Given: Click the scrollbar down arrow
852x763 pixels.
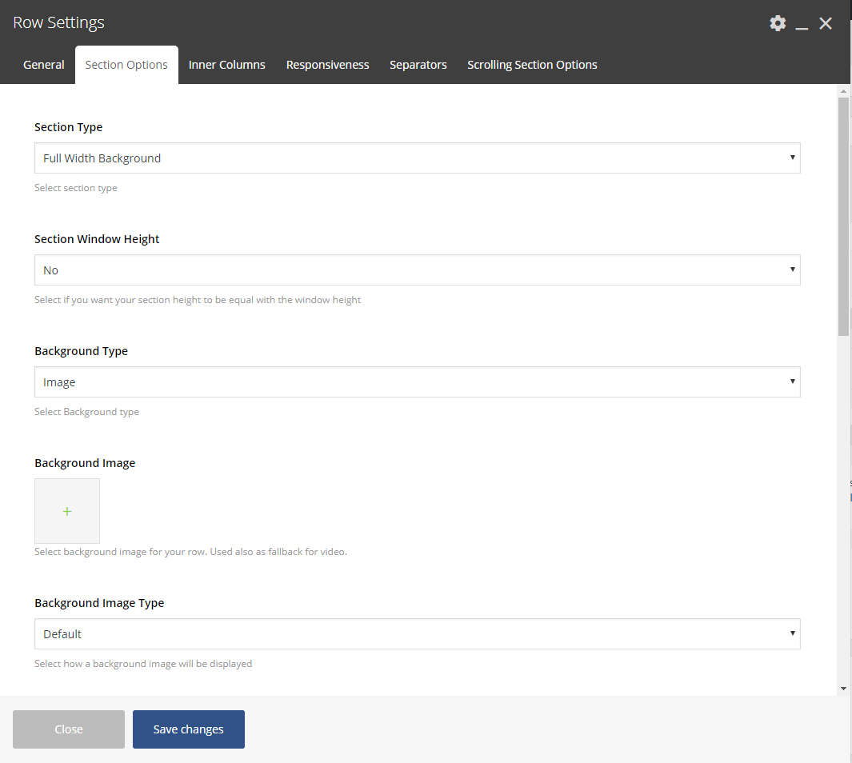Looking at the screenshot, I should click(843, 689).
